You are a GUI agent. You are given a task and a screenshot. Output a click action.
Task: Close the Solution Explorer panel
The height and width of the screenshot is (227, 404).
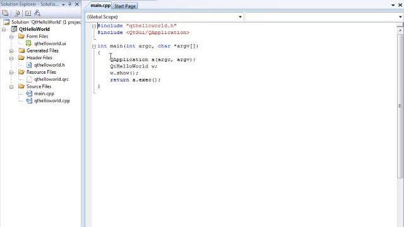click(77, 4)
